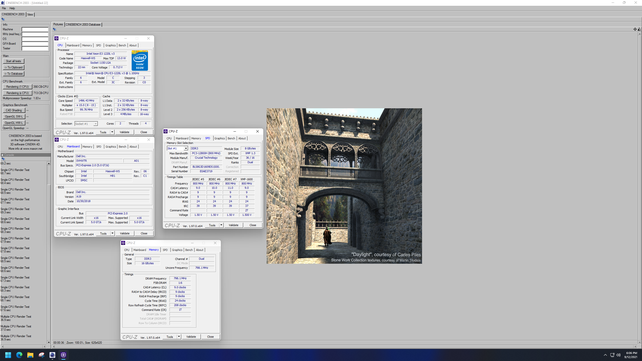Click Close button in Memory CPU-Z window
This screenshot has height=361, width=642.
point(210,337)
